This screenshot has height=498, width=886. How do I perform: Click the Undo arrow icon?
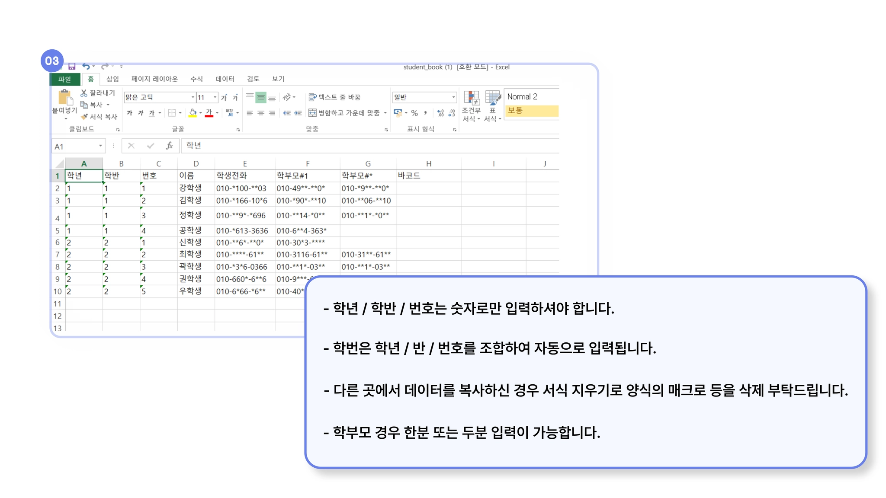[86, 66]
